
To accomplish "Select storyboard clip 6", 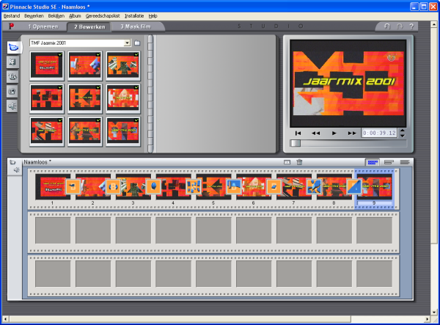I will point(254,186).
